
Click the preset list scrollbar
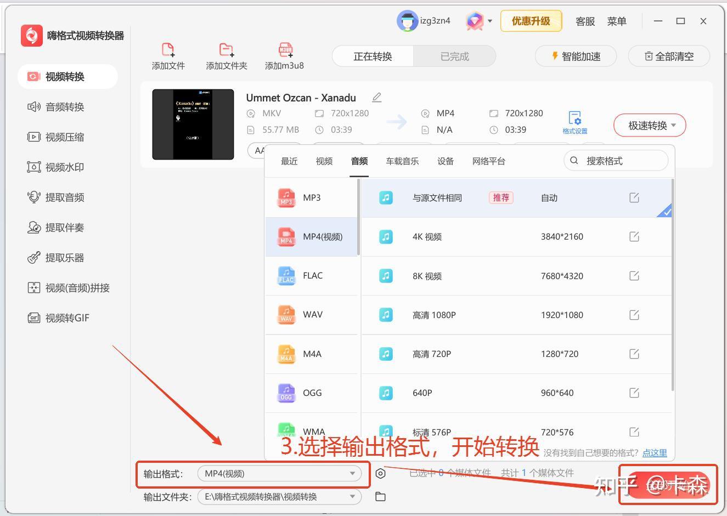[673, 285]
